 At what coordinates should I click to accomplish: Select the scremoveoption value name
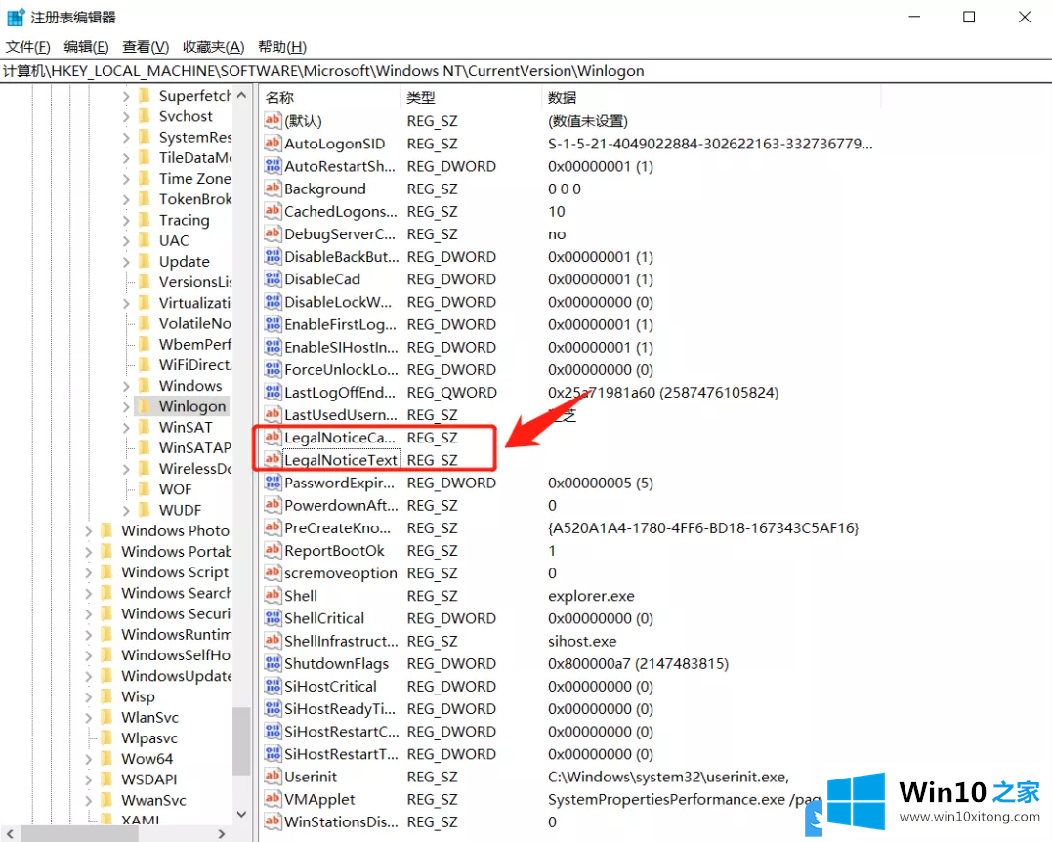[x=341, y=573]
